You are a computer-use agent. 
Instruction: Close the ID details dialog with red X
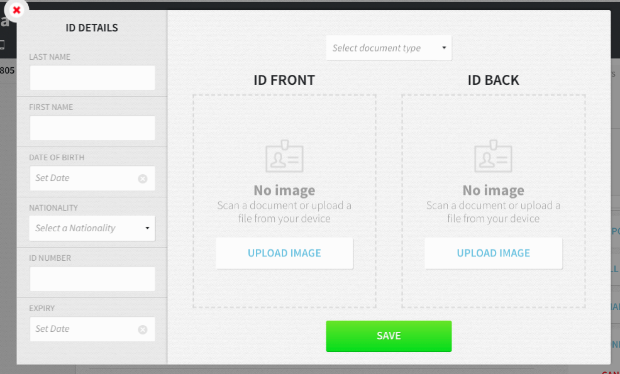17,10
